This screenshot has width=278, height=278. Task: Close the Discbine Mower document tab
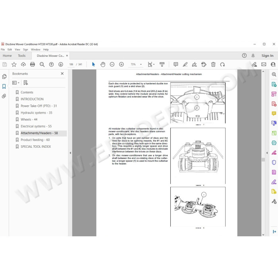tap(67, 56)
